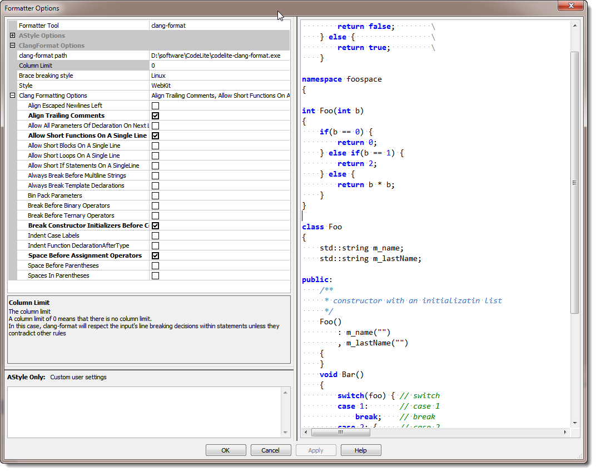596x472 pixels.
Task: Check Break Before Binary Operators
Action: click(x=156, y=205)
